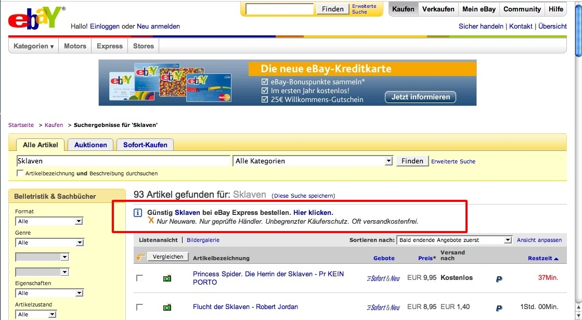Click the camera icon beside Flucht der Sklaven
This screenshot has height=320, width=582.
click(x=167, y=308)
